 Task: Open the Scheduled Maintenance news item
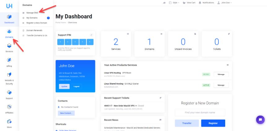pos(132,128)
